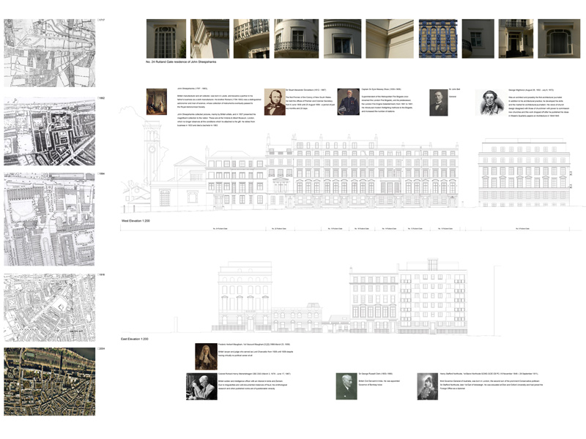Click the Sir Stuart Alexander Donaldson portrait
This screenshot has width=586, height=439.
click(275, 102)
